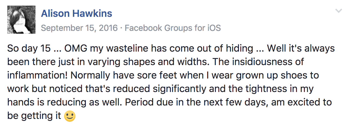Open the post options chevron dropdown
Screen dimensions: 345x124
point(338,11)
